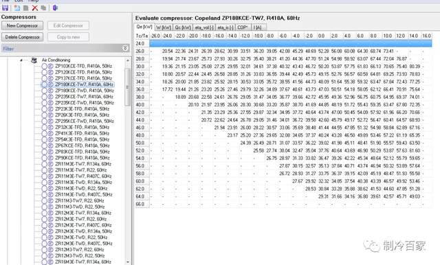Select the circle for ZP32K3E-TFD, R410A, 50Hz

pos(44,128)
